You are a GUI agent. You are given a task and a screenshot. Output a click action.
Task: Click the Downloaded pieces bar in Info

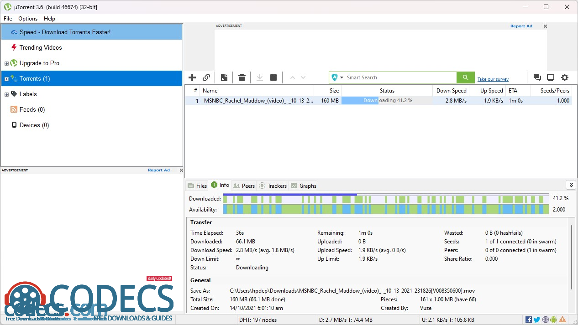[x=386, y=198]
